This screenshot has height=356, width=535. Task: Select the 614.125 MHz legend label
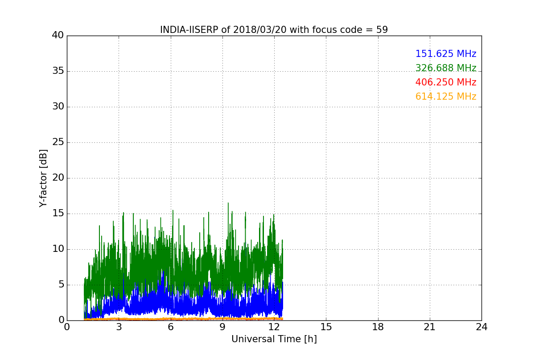(446, 97)
